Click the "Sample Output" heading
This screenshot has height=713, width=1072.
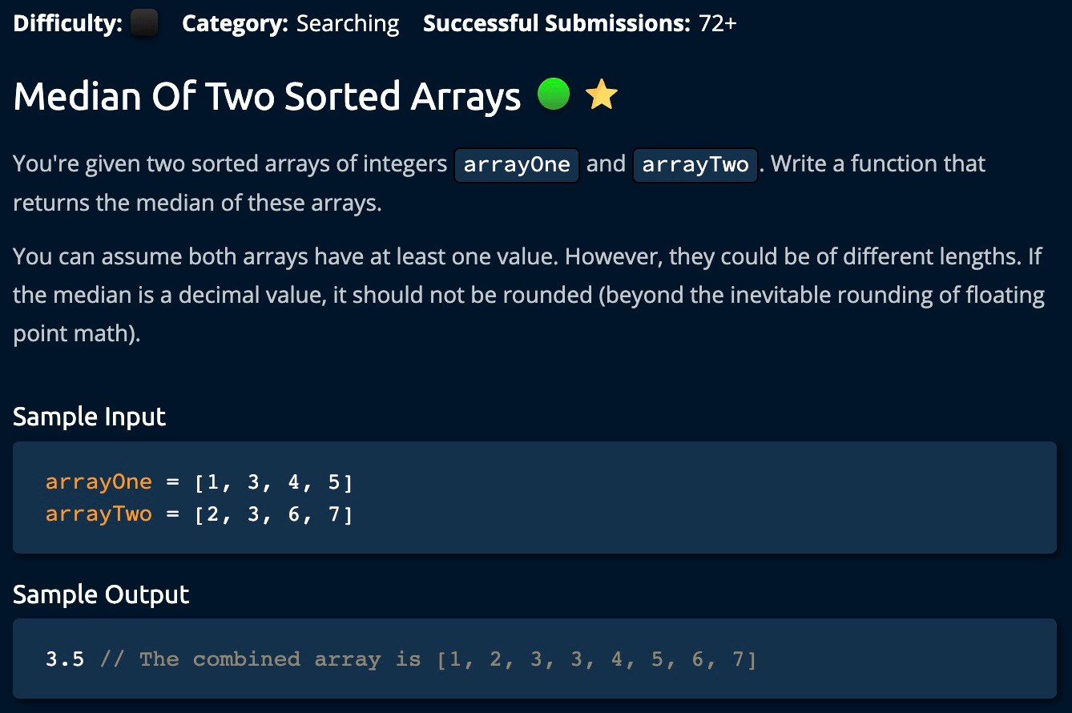101,594
